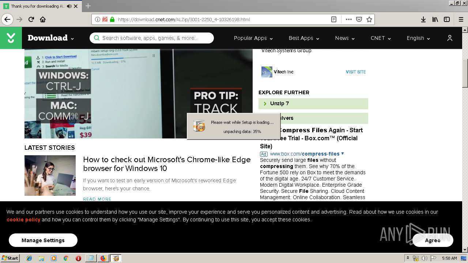Expand the ad options triangle
The height and width of the screenshot is (263, 468).
pyautogui.click(x=343, y=153)
